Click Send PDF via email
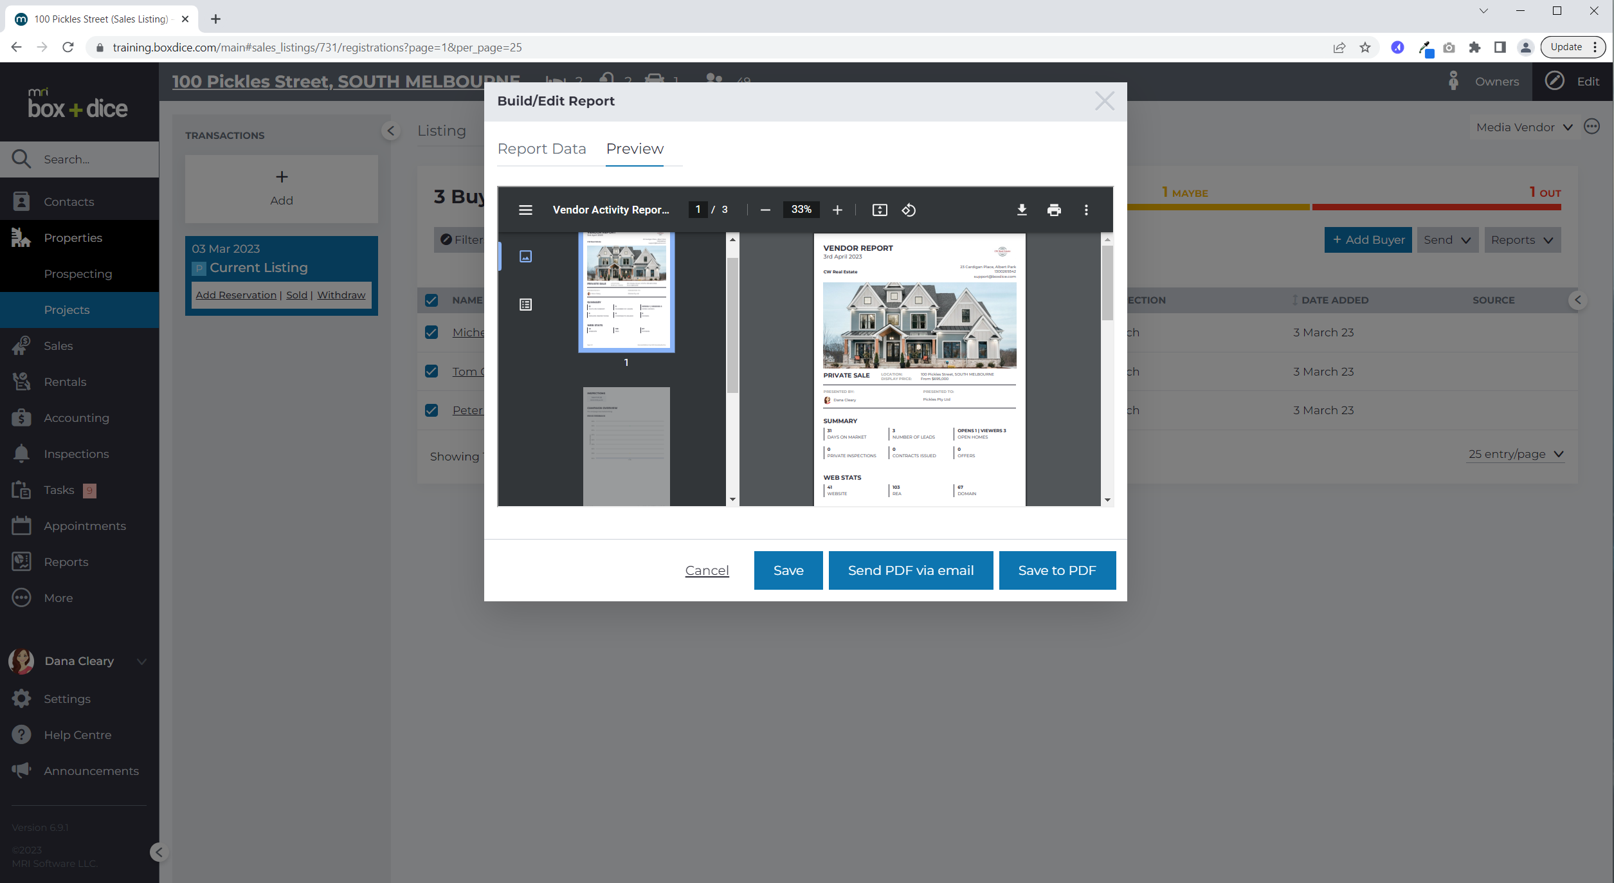The width and height of the screenshot is (1614, 883). pyautogui.click(x=911, y=570)
